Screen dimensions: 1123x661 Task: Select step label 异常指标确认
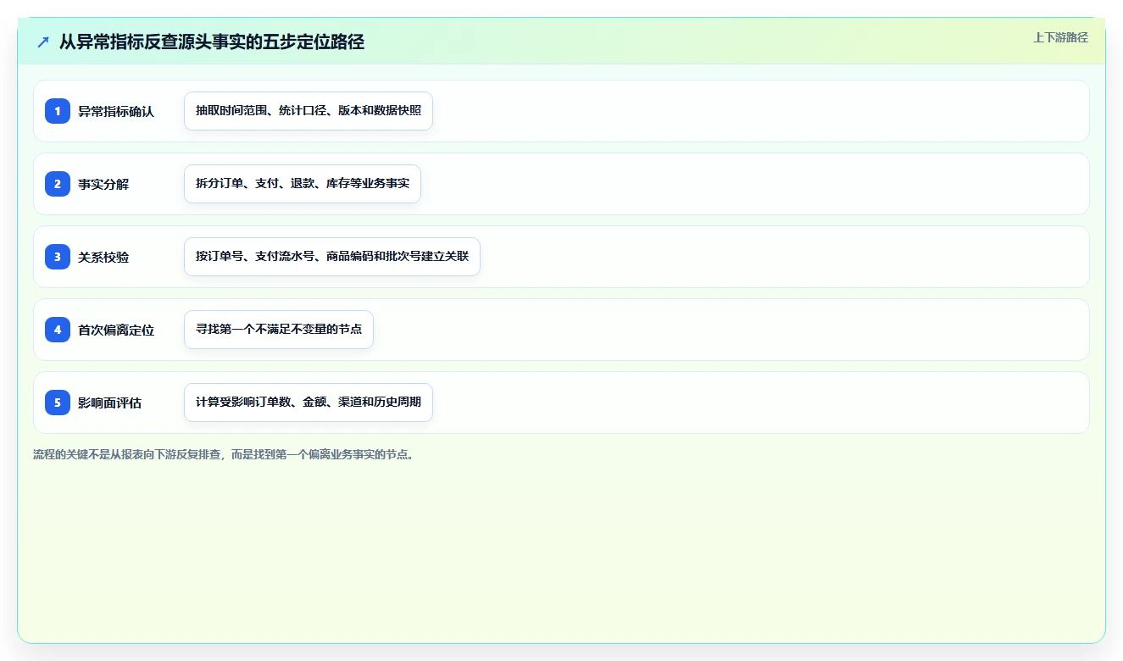(x=116, y=111)
